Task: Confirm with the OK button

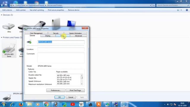Action: [59, 97]
